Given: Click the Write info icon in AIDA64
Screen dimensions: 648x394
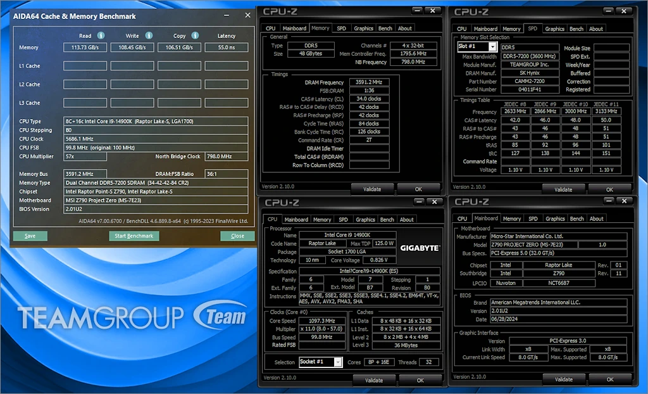Looking at the screenshot, I should coord(149,35).
